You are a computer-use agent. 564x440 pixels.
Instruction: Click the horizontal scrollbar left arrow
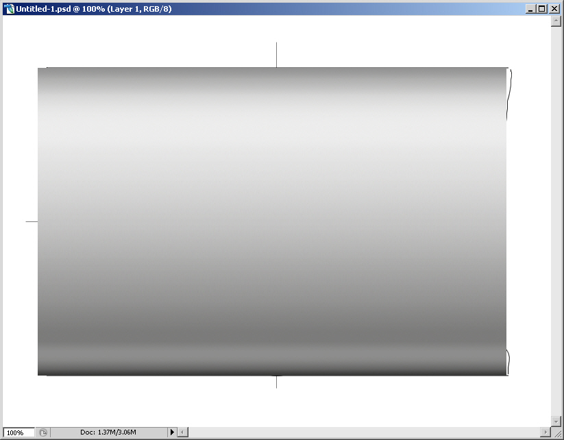point(183,432)
